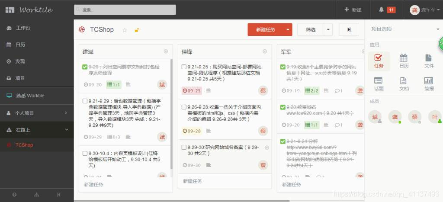The image size is (443, 202).
Task: Click the 2/2 checklist badge
Action: tap(311, 91)
